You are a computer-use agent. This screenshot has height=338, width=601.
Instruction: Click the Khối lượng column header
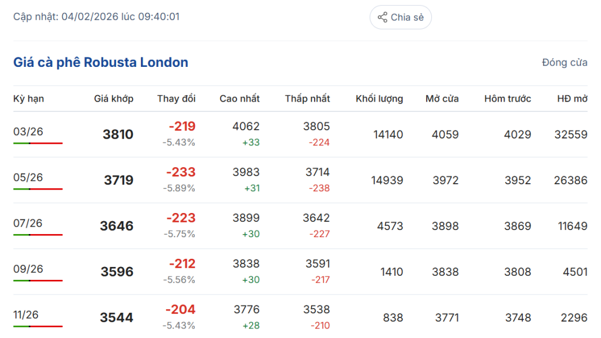point(379,99)
